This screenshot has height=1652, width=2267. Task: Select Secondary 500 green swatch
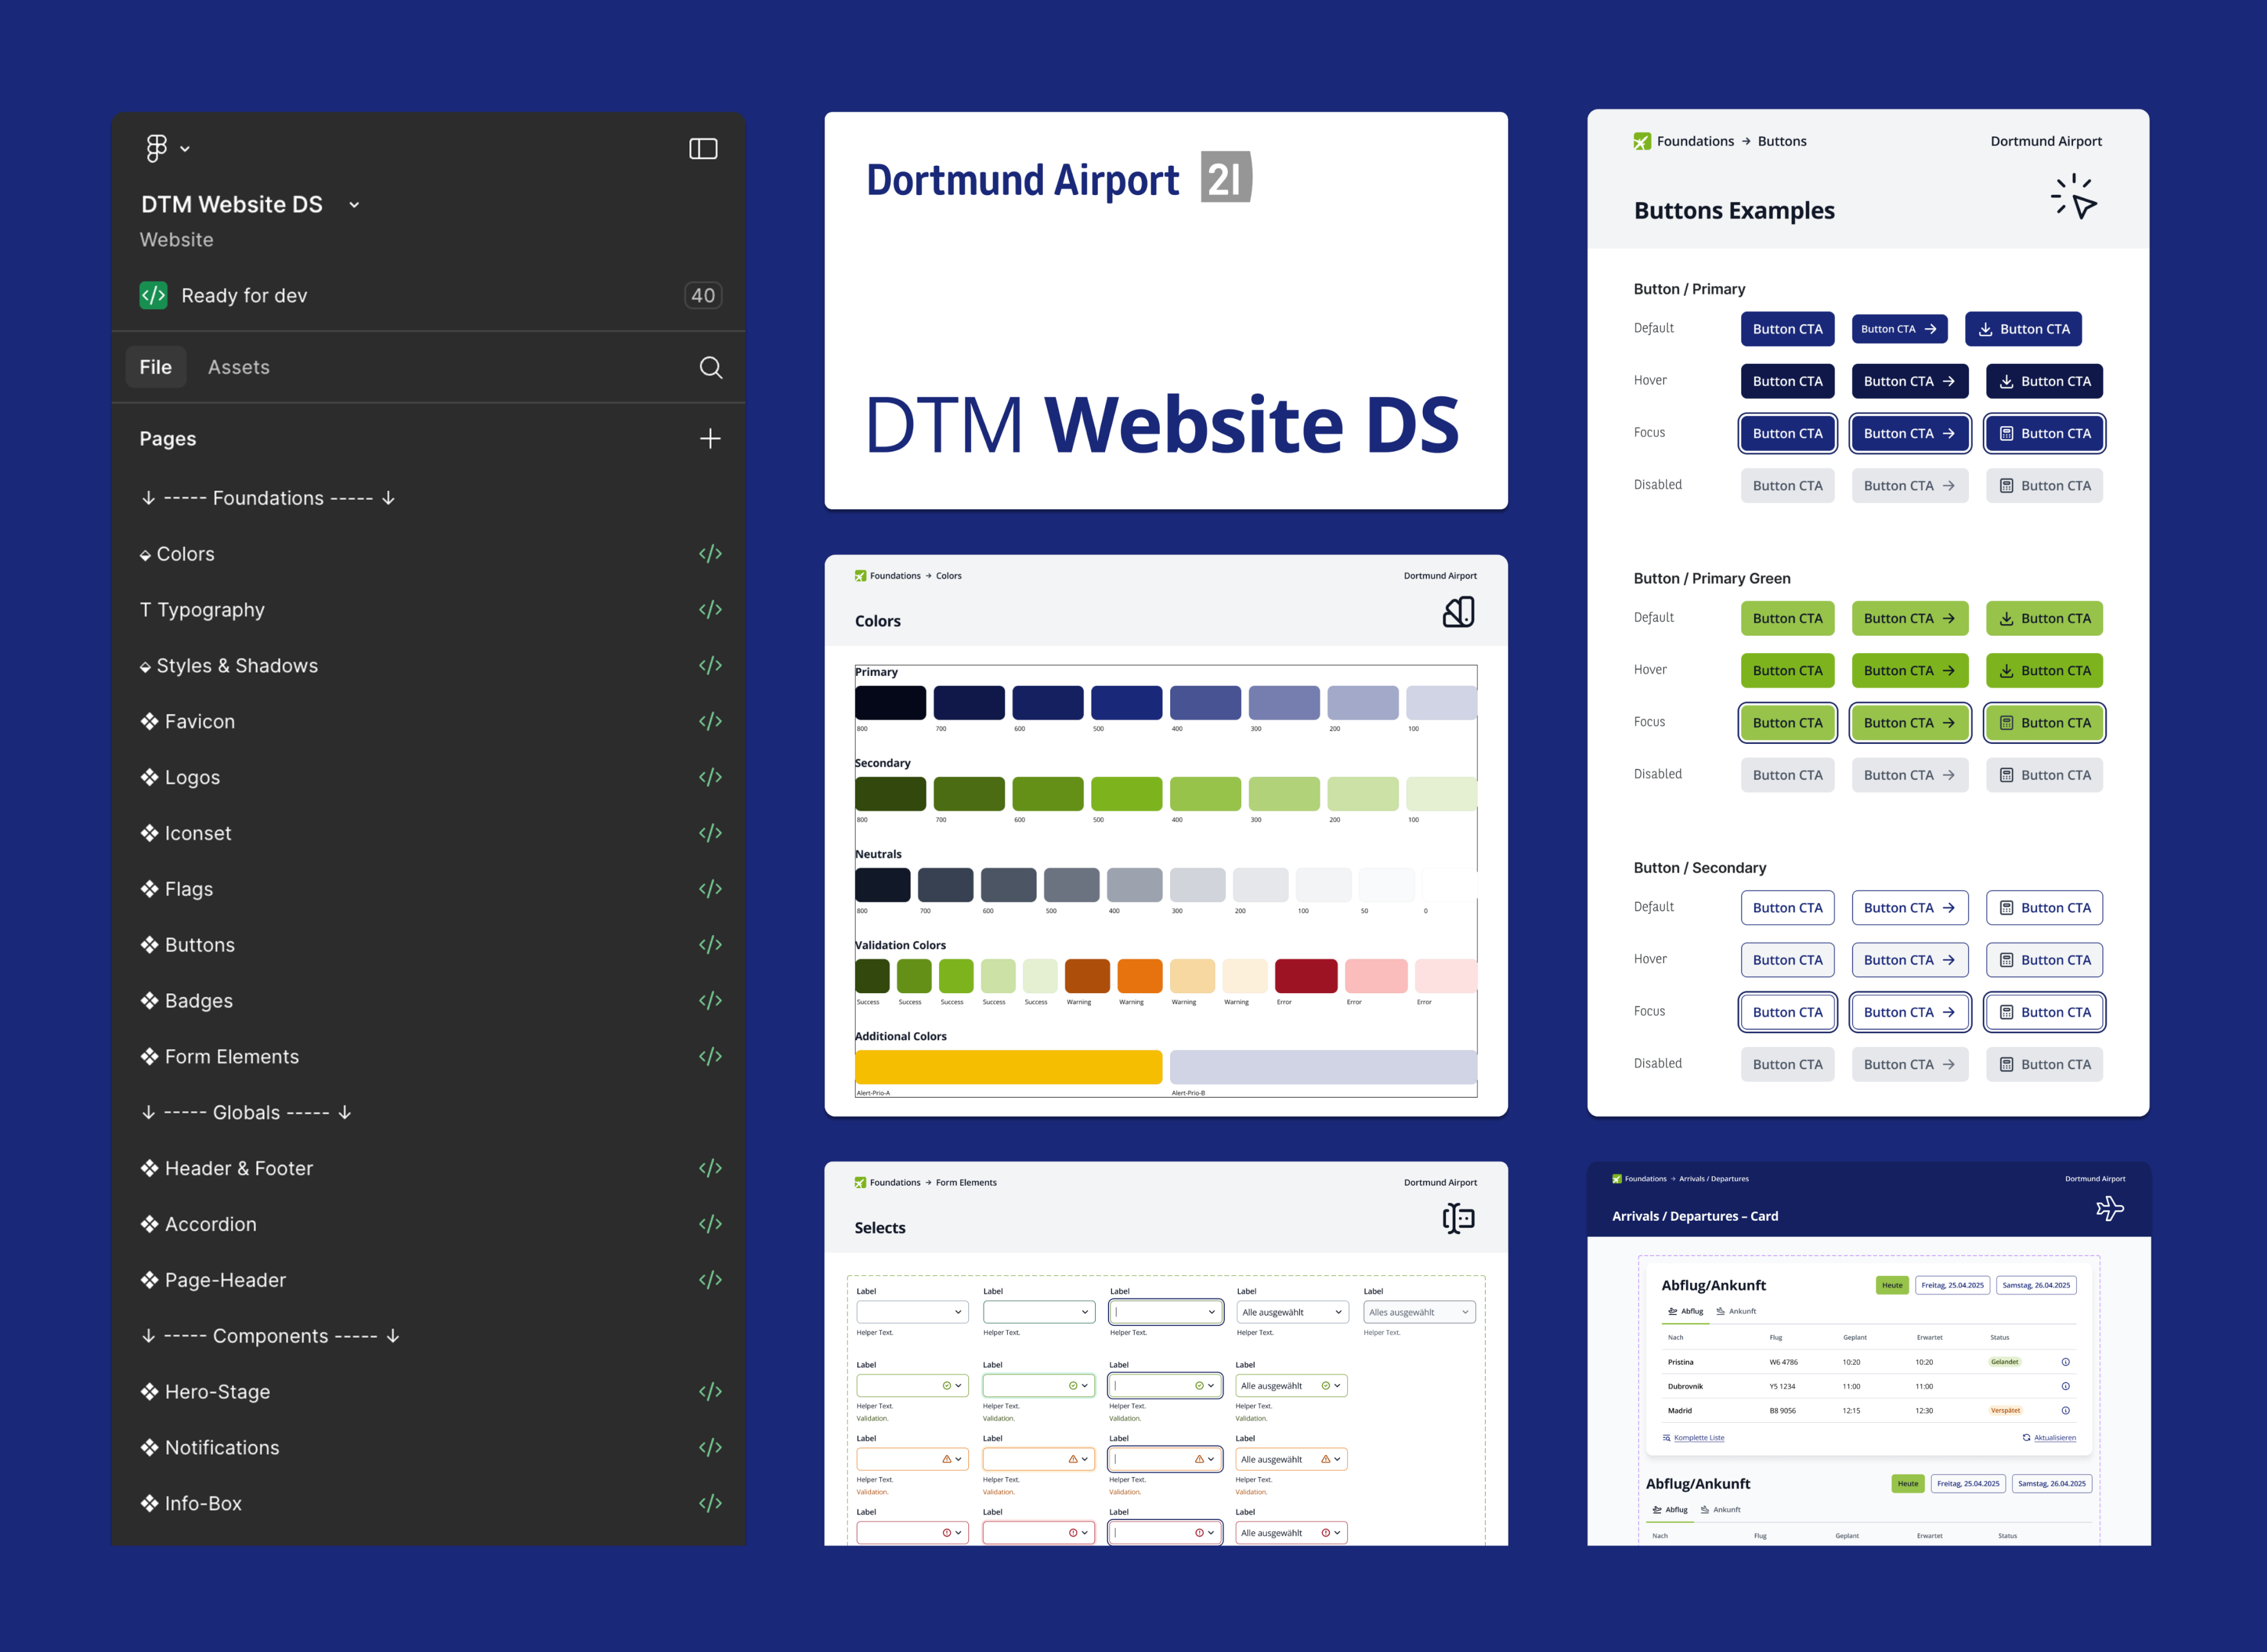pyautogui.click(x=1126, y=793)
